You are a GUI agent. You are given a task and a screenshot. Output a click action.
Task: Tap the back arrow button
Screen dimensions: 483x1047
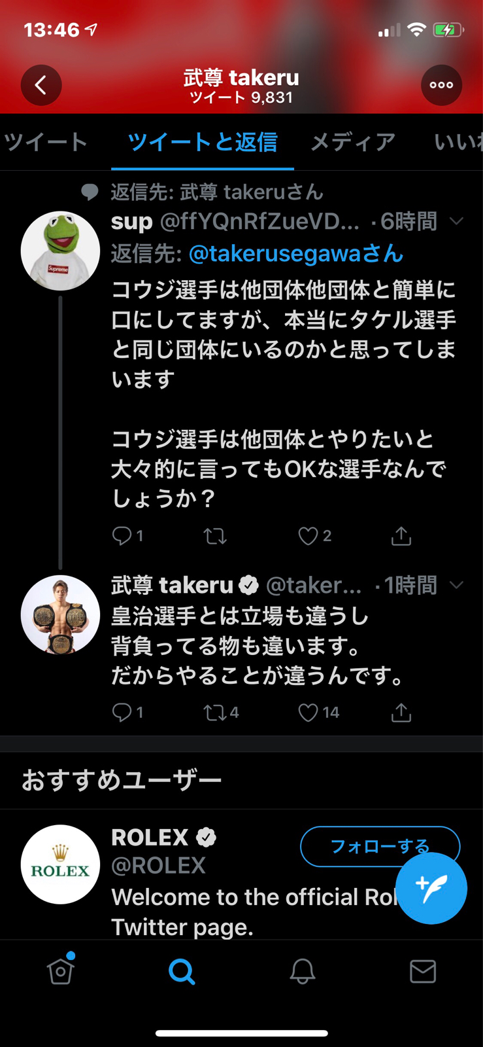coord(41,85)
